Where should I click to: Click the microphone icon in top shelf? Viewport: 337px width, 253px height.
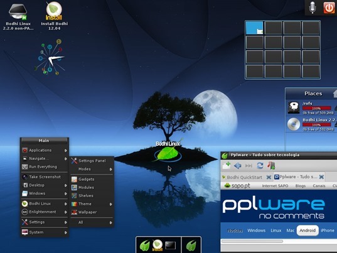point(313,8)
